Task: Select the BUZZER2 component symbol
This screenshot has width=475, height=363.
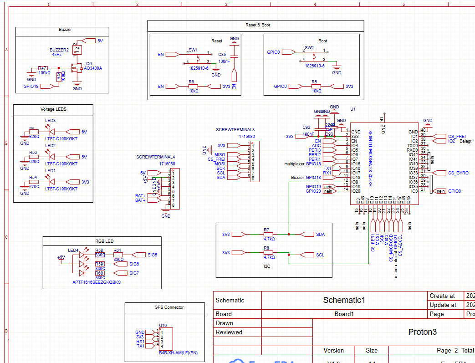Action: (77, 48)
